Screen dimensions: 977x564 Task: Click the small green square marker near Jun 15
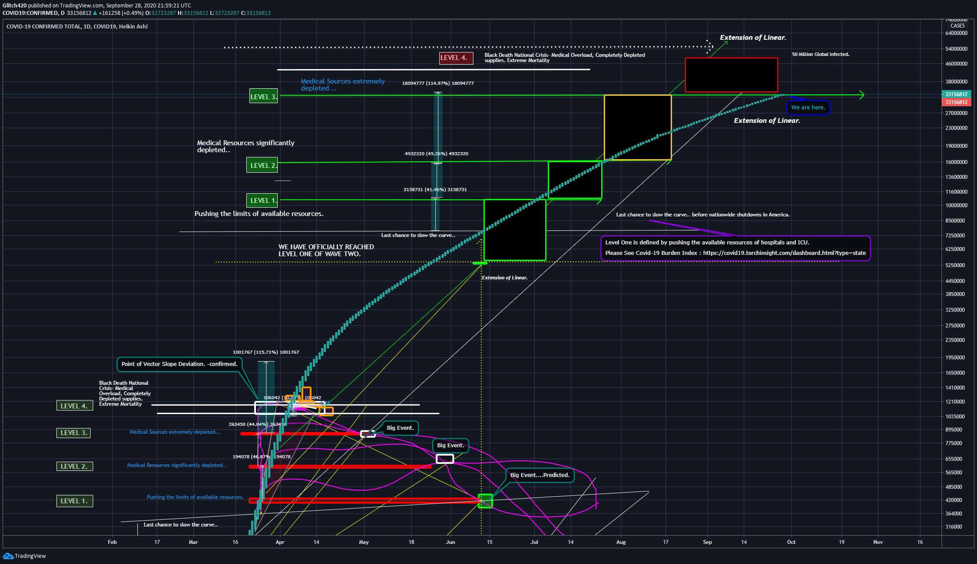pos(485,501)
